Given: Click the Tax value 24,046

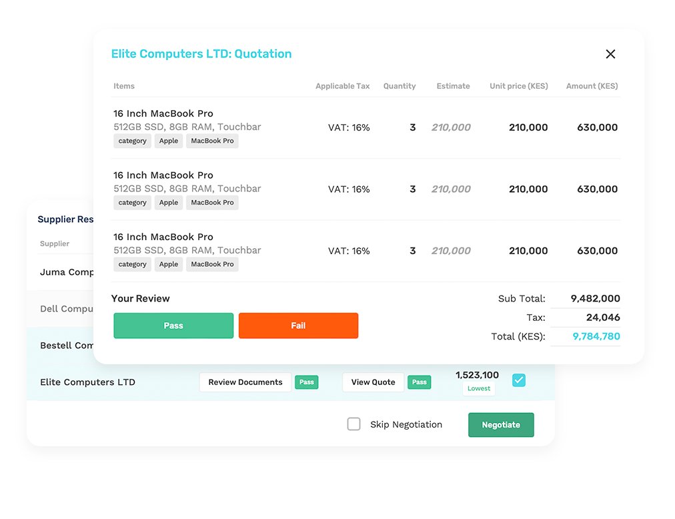Looking at the screenshot, I should (603, 318).
